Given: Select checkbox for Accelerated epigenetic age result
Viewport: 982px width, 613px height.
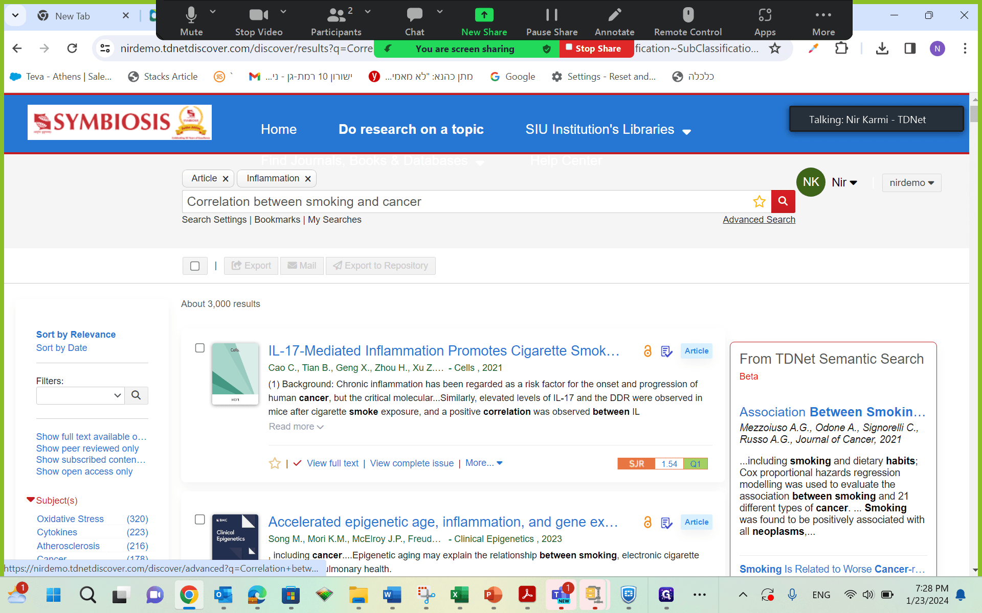Looking at the screenshot, I should tap(200, 520).
